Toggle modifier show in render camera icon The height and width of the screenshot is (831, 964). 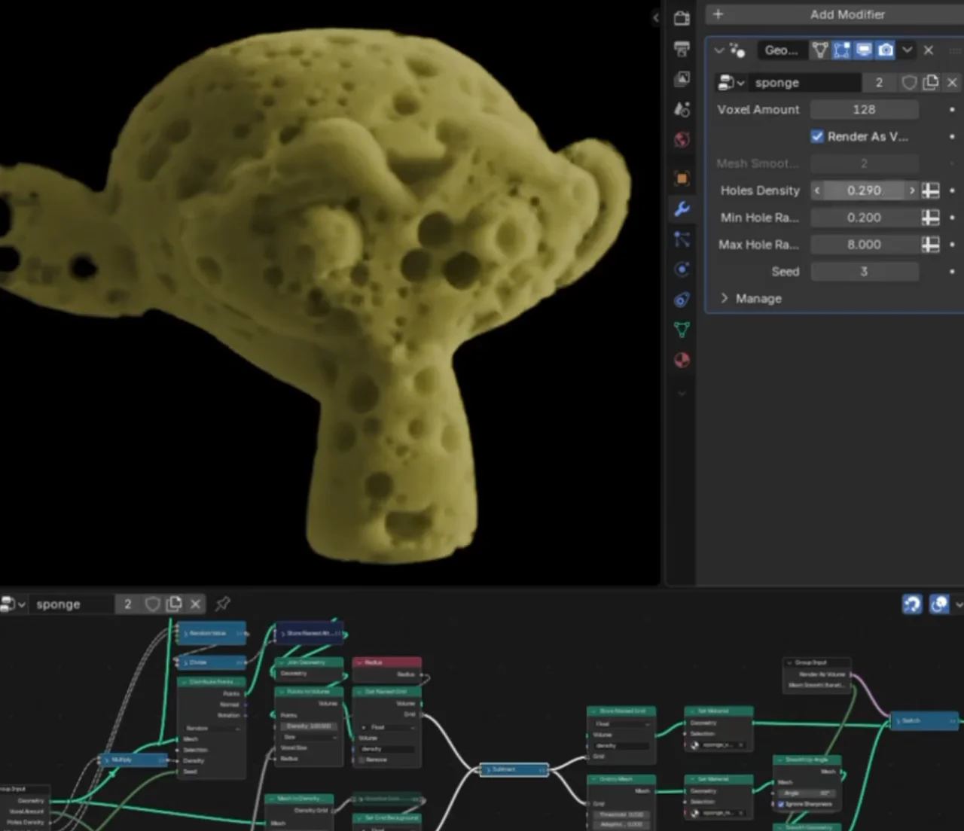(886, 50)
